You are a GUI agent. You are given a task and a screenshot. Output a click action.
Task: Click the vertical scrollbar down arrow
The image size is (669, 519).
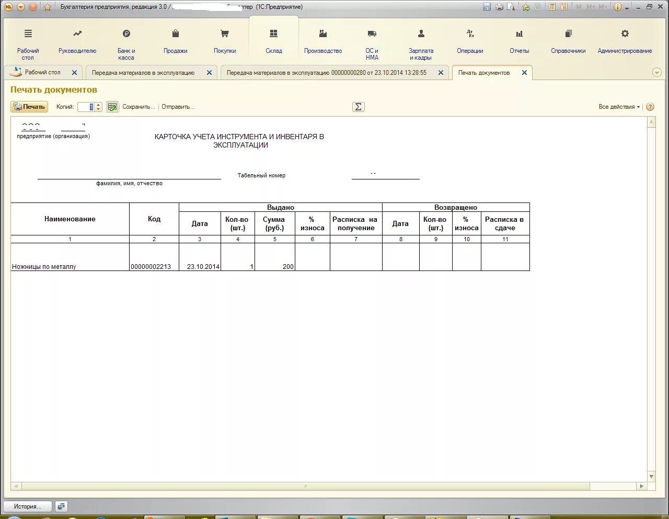pos(651,477)
